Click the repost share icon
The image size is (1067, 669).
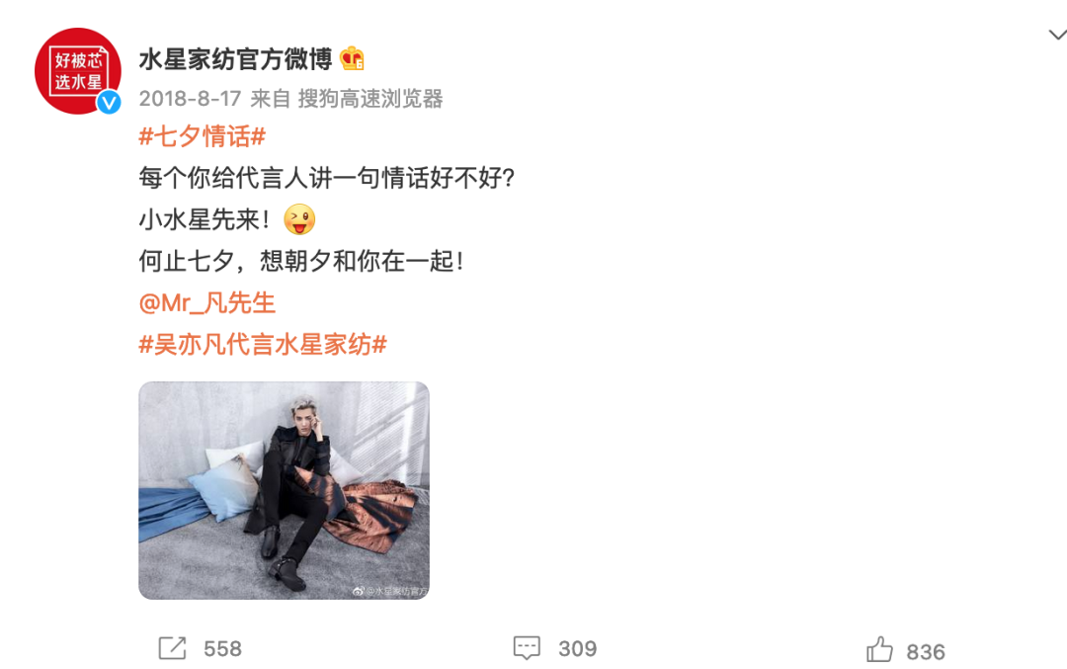pos(172,648)
